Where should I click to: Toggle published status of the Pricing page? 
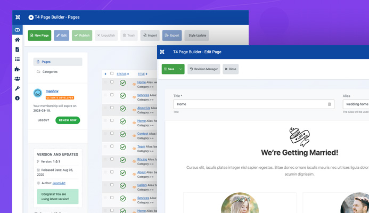click(122, 160)
